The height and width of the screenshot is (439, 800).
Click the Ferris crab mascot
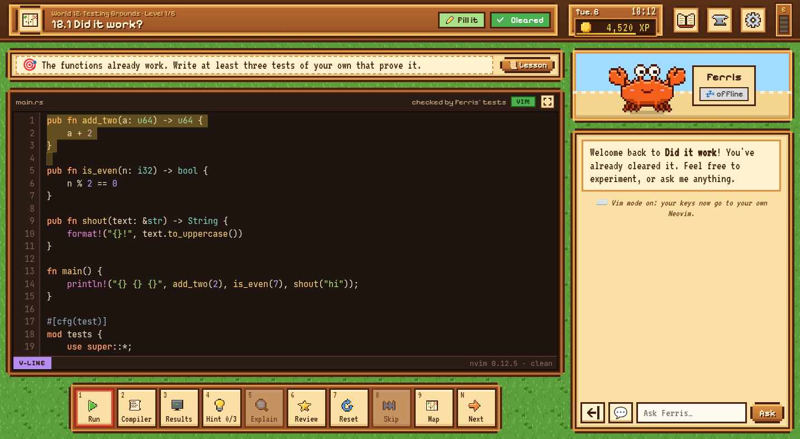tap(647, 88)
